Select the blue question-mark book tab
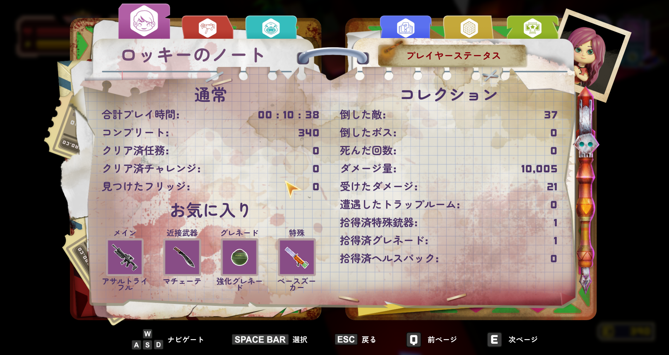This screenshot has width=669, height=355. point(406,27)
